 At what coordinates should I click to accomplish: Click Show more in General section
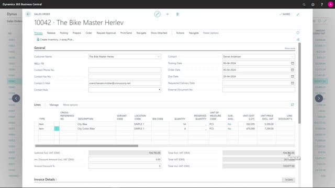click(x=289, y=49)
